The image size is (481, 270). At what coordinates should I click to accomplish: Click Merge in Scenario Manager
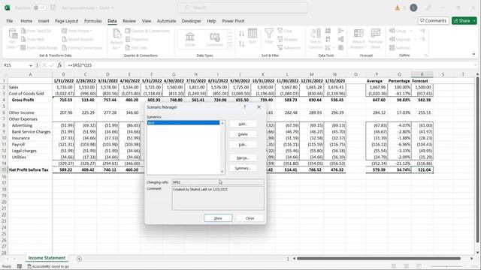coord(243,158)
